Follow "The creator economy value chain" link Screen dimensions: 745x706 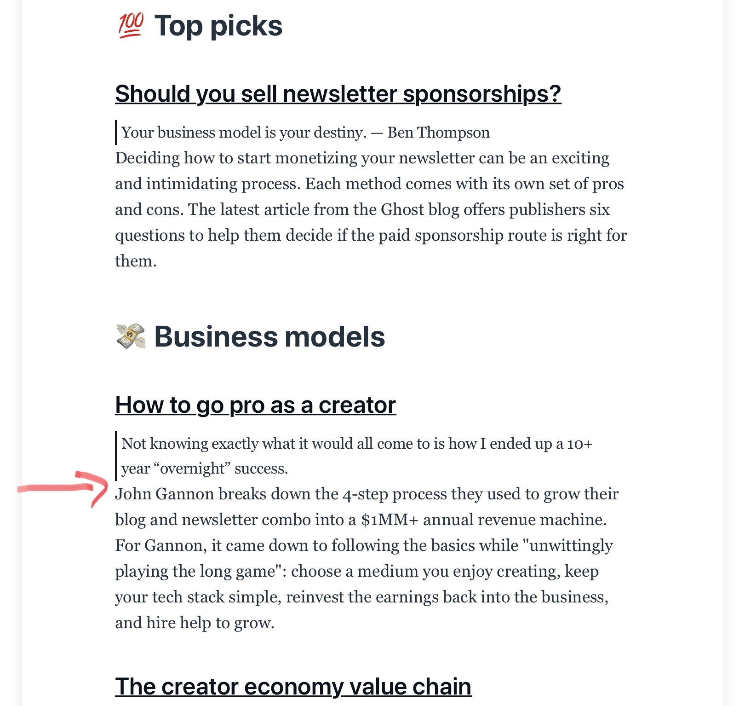pos(293,687)
